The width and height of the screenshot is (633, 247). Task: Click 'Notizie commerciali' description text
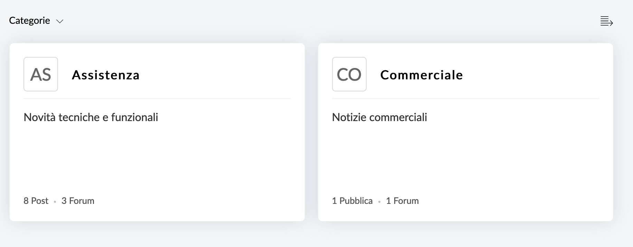pyautogui.click(x=379, y=117)
